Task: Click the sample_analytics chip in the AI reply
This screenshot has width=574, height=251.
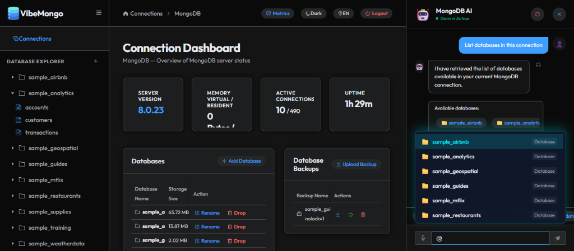Action: [x=516, y=123]
